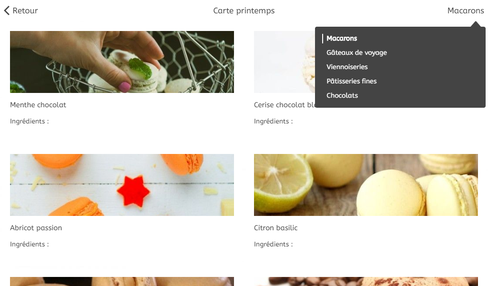Choose Gâteaux de voyage category
488x286 pixels.
[356, 52]
